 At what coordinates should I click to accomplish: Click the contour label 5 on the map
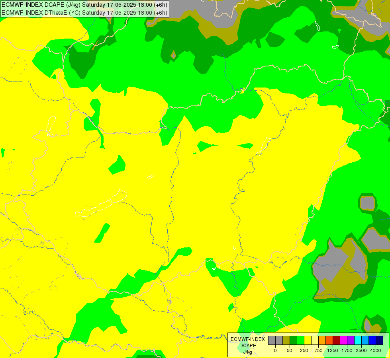click(x=42, y=243)
